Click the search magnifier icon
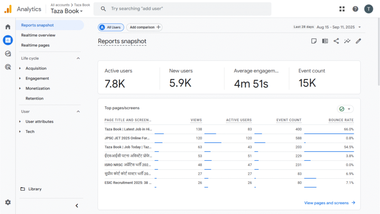This screenshot has height=214, width=380. click(x=103, y=9)
